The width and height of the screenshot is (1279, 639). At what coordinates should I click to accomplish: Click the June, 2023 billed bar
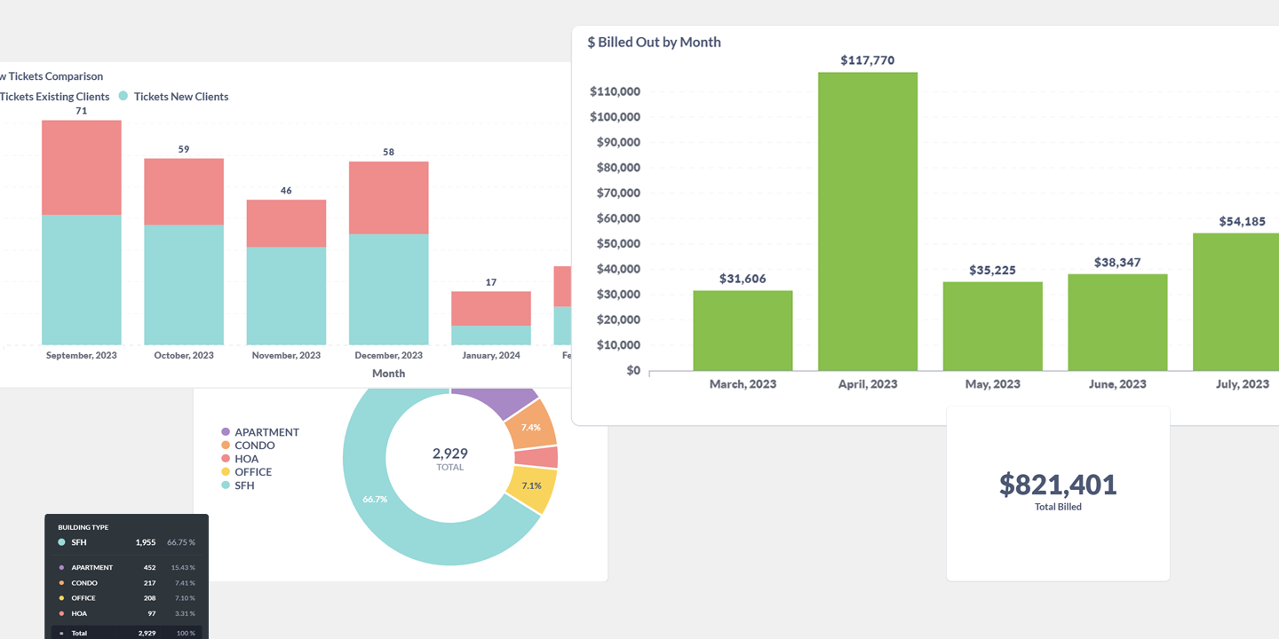[x=1117, y=322]
